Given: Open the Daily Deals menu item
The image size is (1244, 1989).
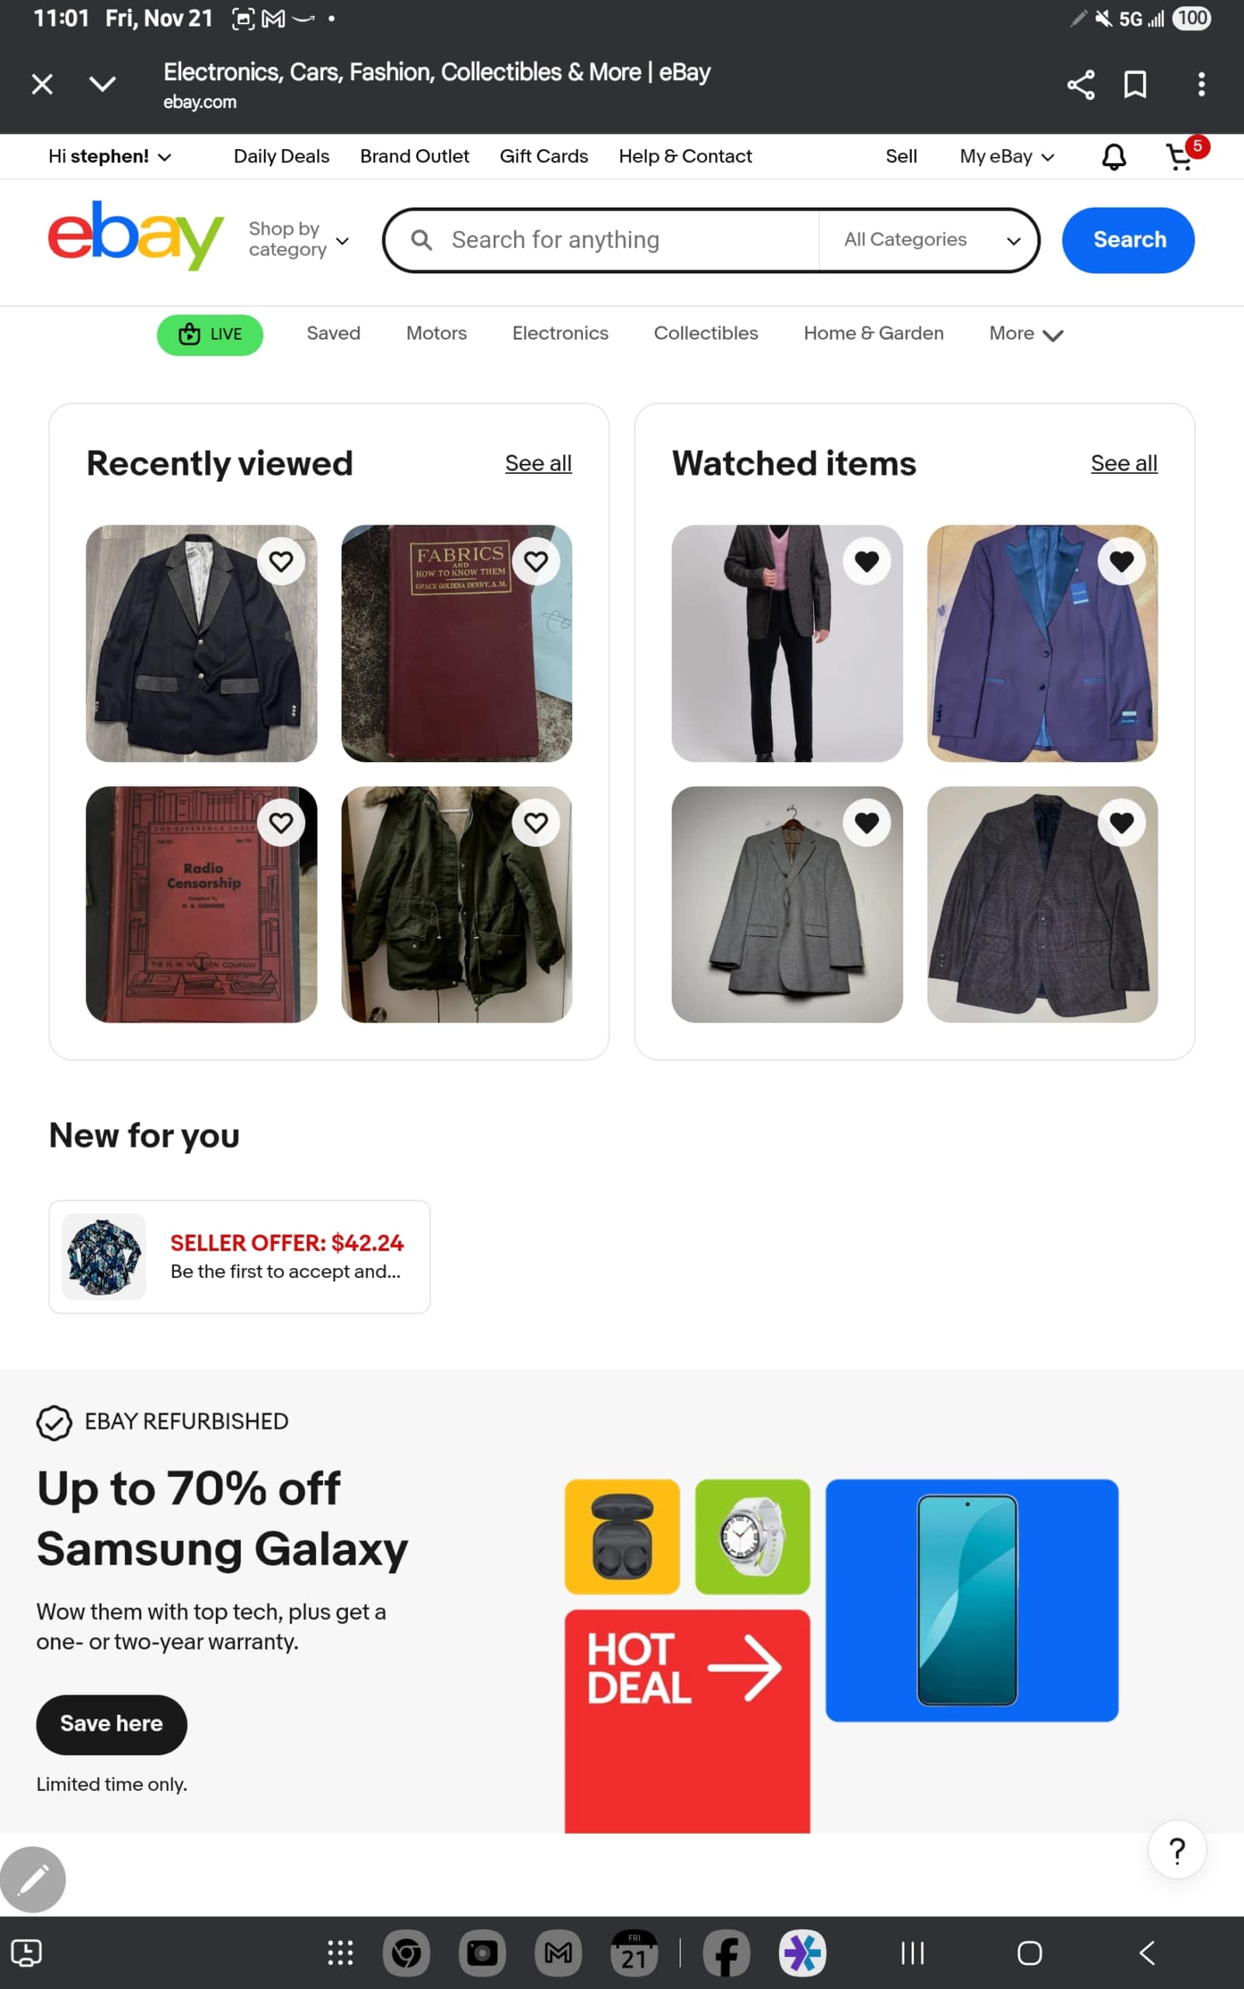Looking at the screenshot, I should tap(281, 156).
